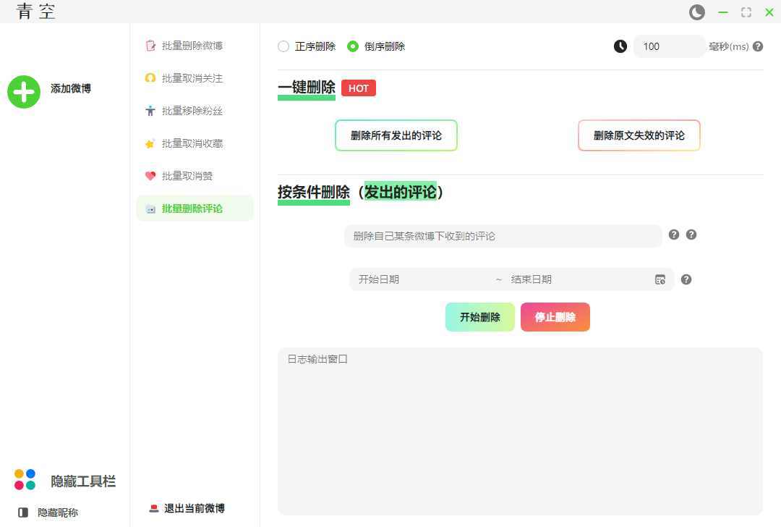
Task: Click help icon next to 毫秒(ms)
Action: [758, 46]
